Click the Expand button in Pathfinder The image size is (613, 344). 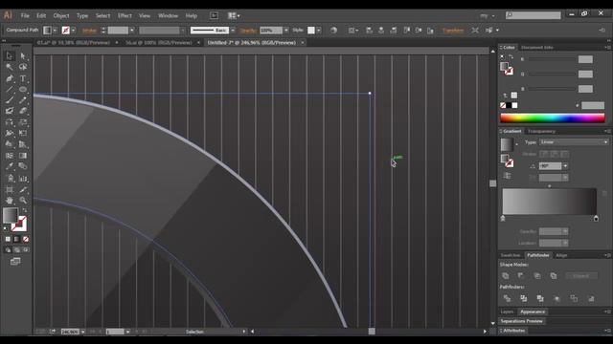pyautogui.click(x=581, y=276)
